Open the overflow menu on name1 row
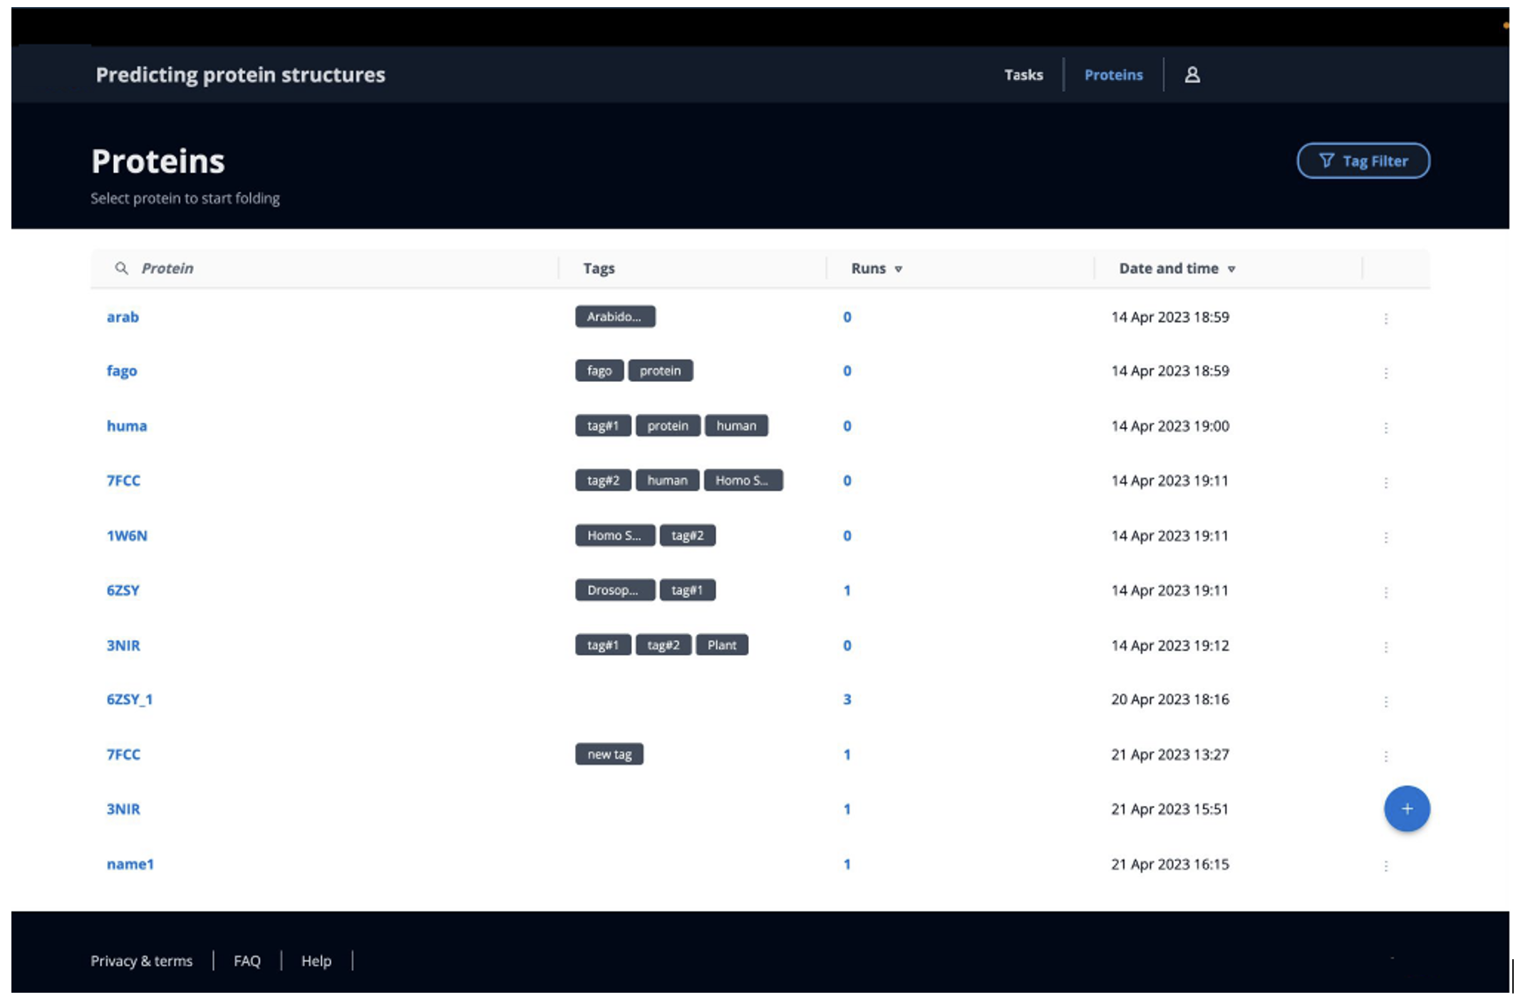 (x=1385, y=866)
